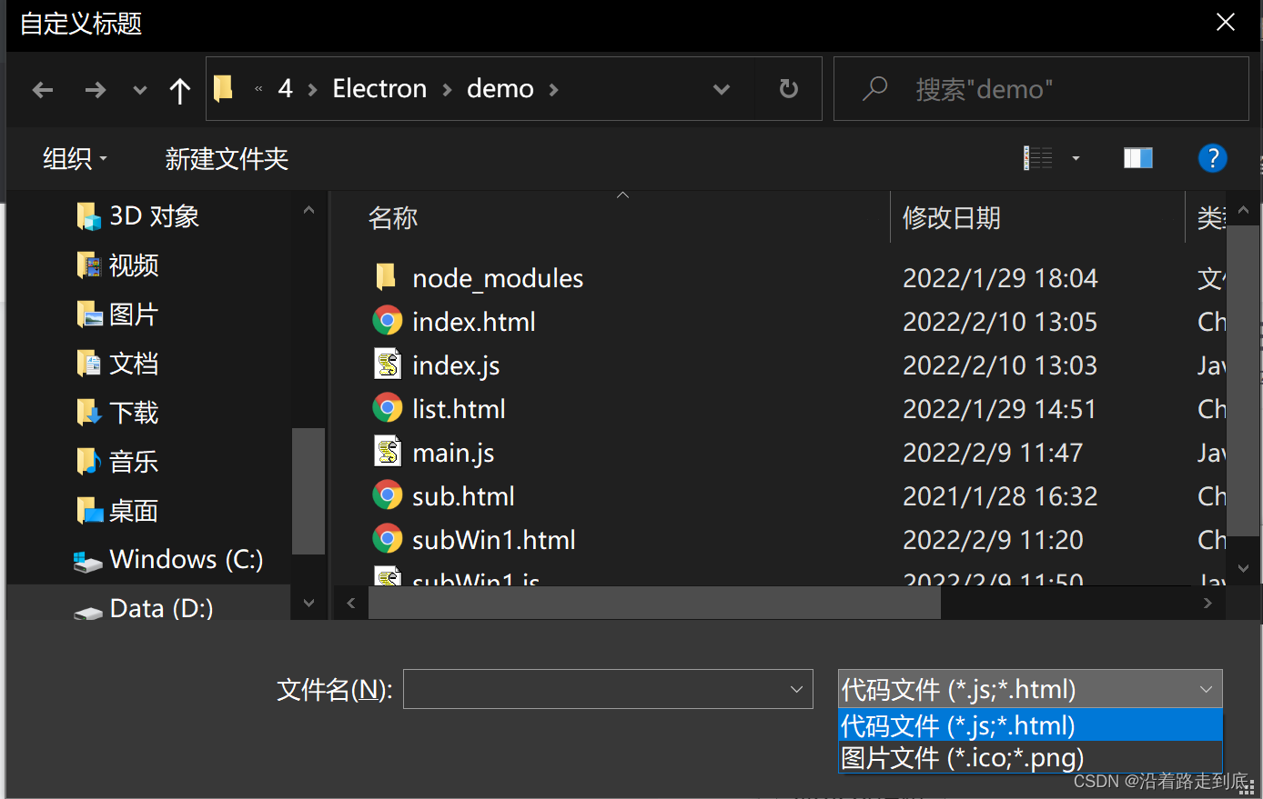Go back to the previous folder

(42, 88)
